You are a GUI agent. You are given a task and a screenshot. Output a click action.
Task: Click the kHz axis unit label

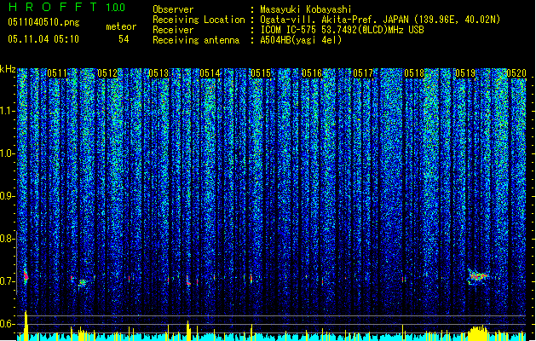coord(8,69)
